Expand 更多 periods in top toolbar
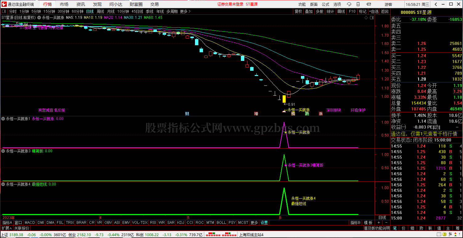The height and width of the screenshot is (238, 463). coord(185,11)
